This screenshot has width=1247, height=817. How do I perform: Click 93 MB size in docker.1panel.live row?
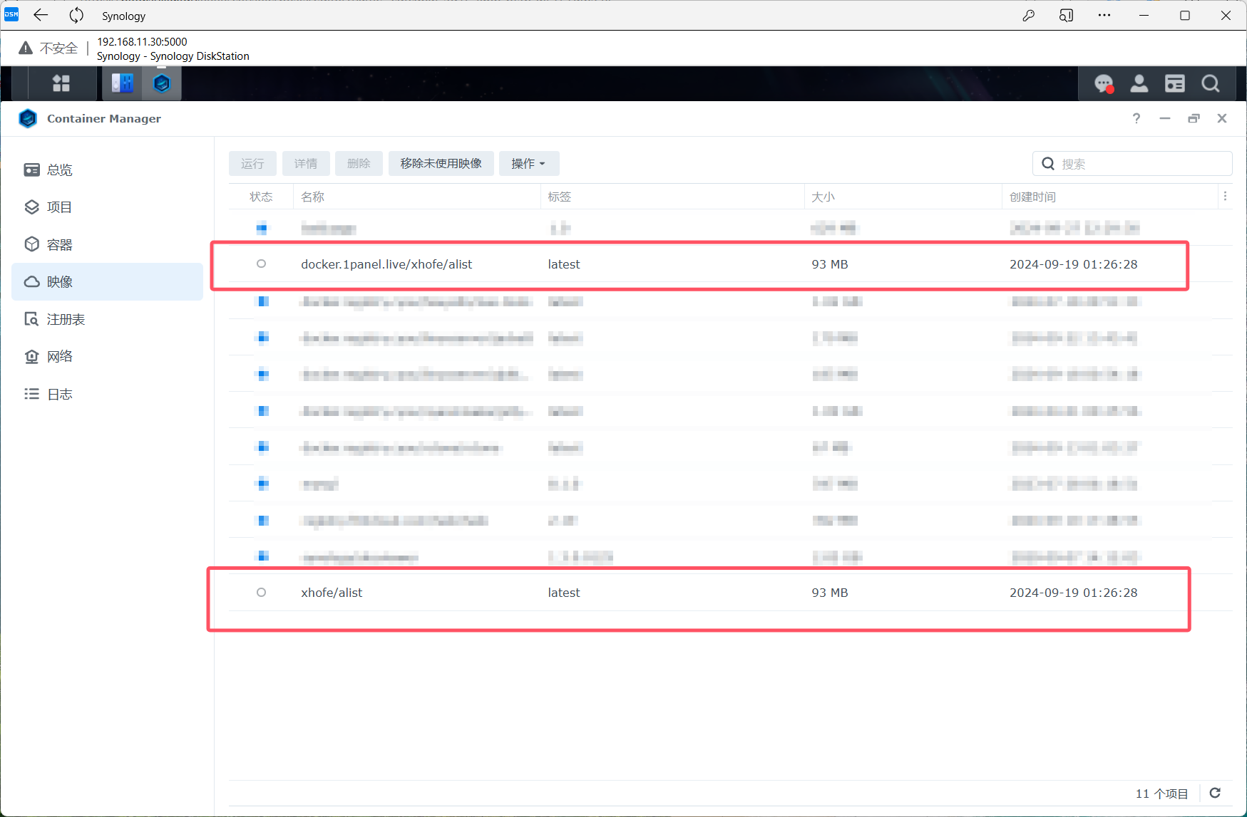coord(830,264)
